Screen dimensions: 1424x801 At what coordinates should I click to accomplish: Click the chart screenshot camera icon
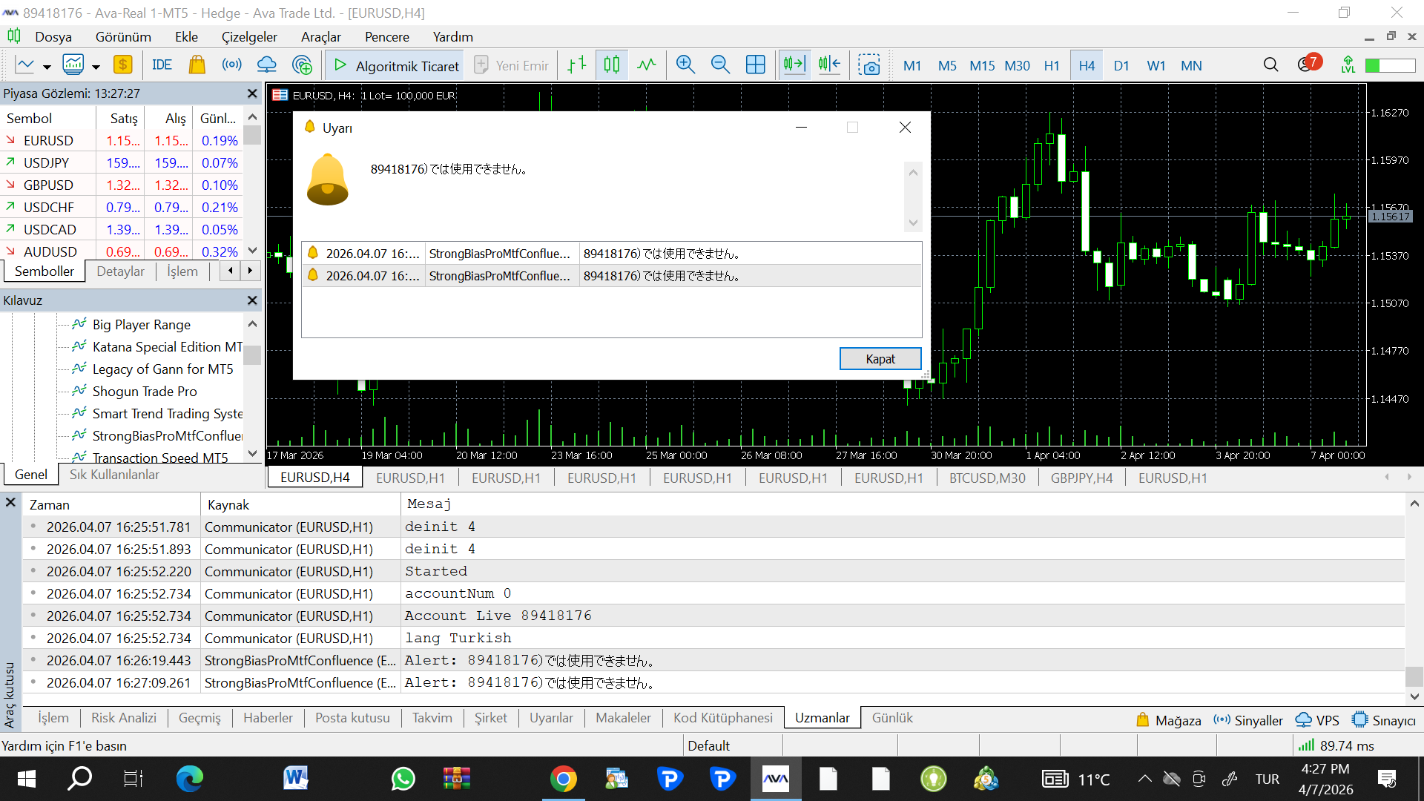[x=868, y=65]
